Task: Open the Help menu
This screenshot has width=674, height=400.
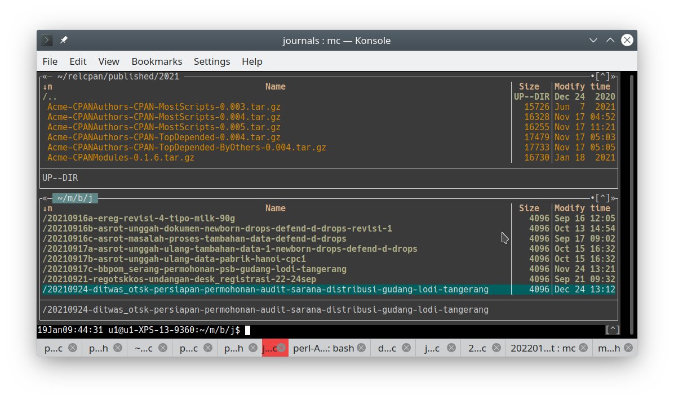Action: point(252,61)
